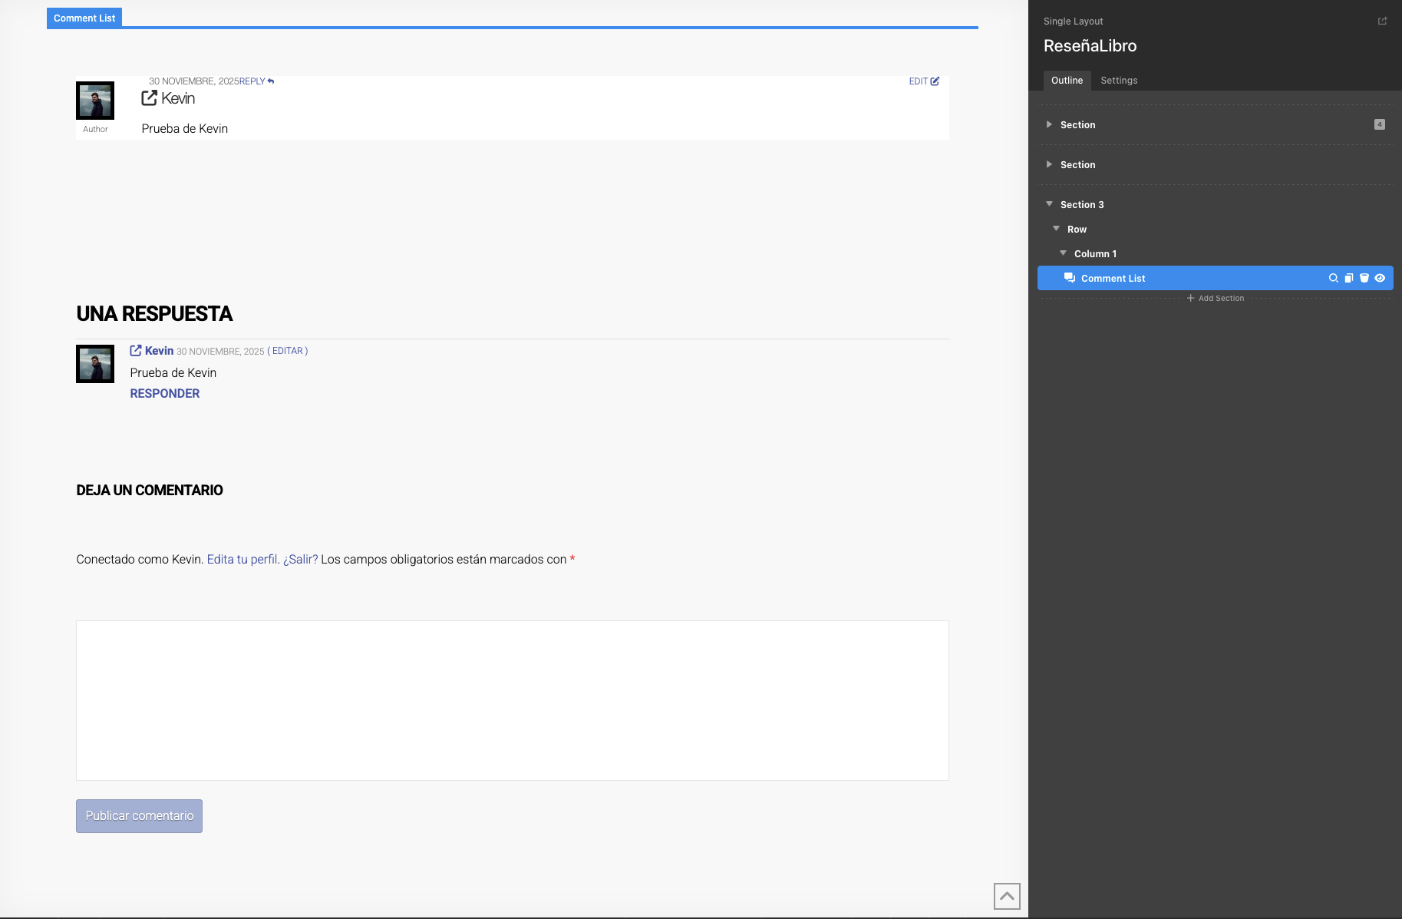Click the EDIT pencil icon on comment

[935, 81]
